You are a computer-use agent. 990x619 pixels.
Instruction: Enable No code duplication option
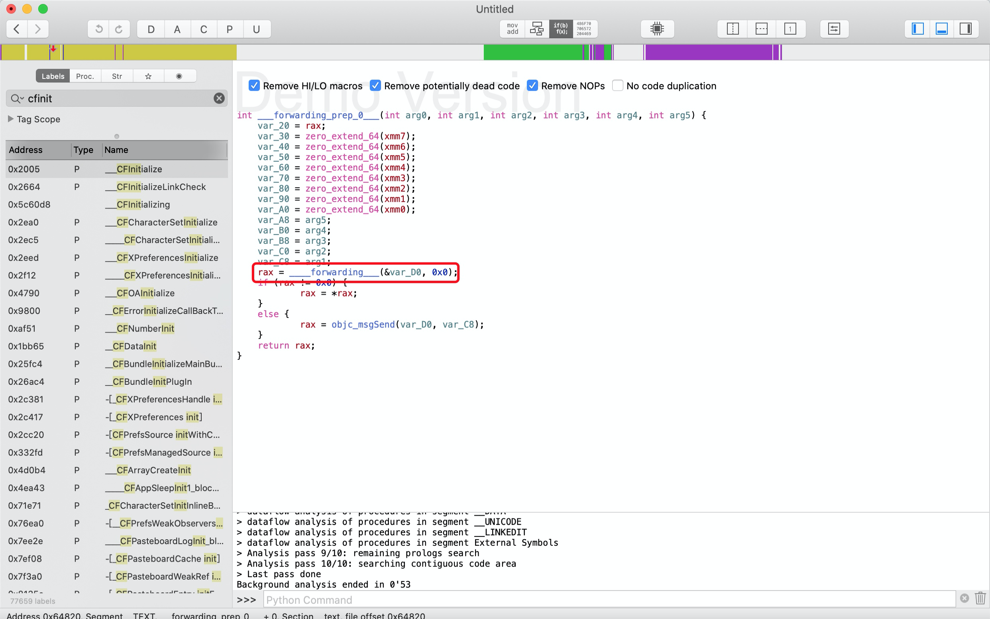pyautogui.click(x=617, y=86)
